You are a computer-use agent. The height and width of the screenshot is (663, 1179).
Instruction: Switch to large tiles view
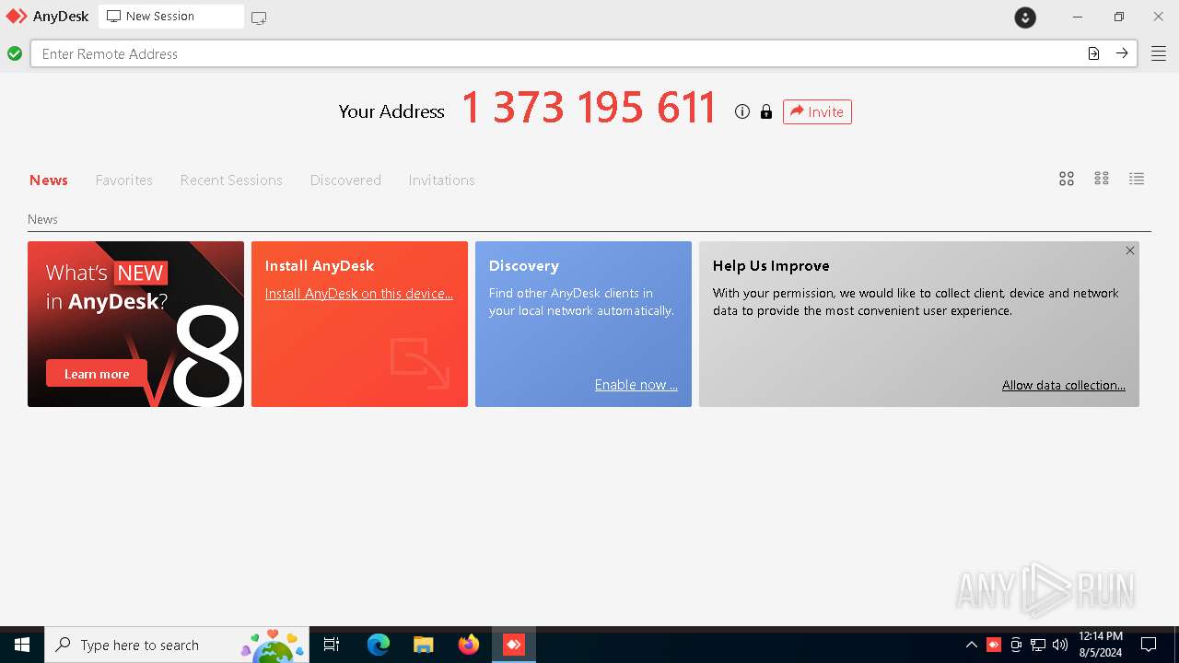point(1067,179)
